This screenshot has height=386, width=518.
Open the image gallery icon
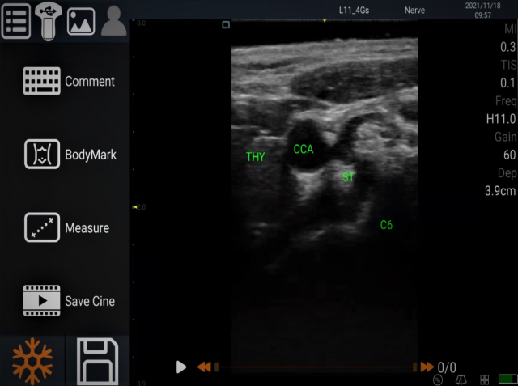click(81, 21)
